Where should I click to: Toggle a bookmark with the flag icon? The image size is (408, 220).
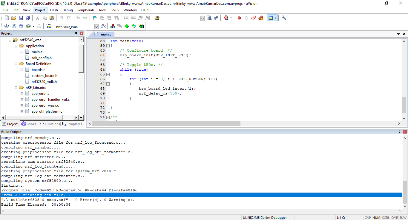coord(94,18)
